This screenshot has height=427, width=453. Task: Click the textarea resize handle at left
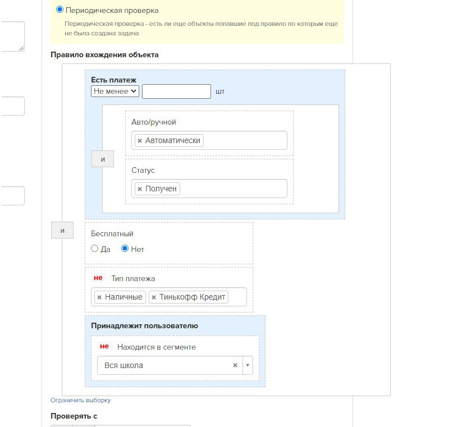21,48
